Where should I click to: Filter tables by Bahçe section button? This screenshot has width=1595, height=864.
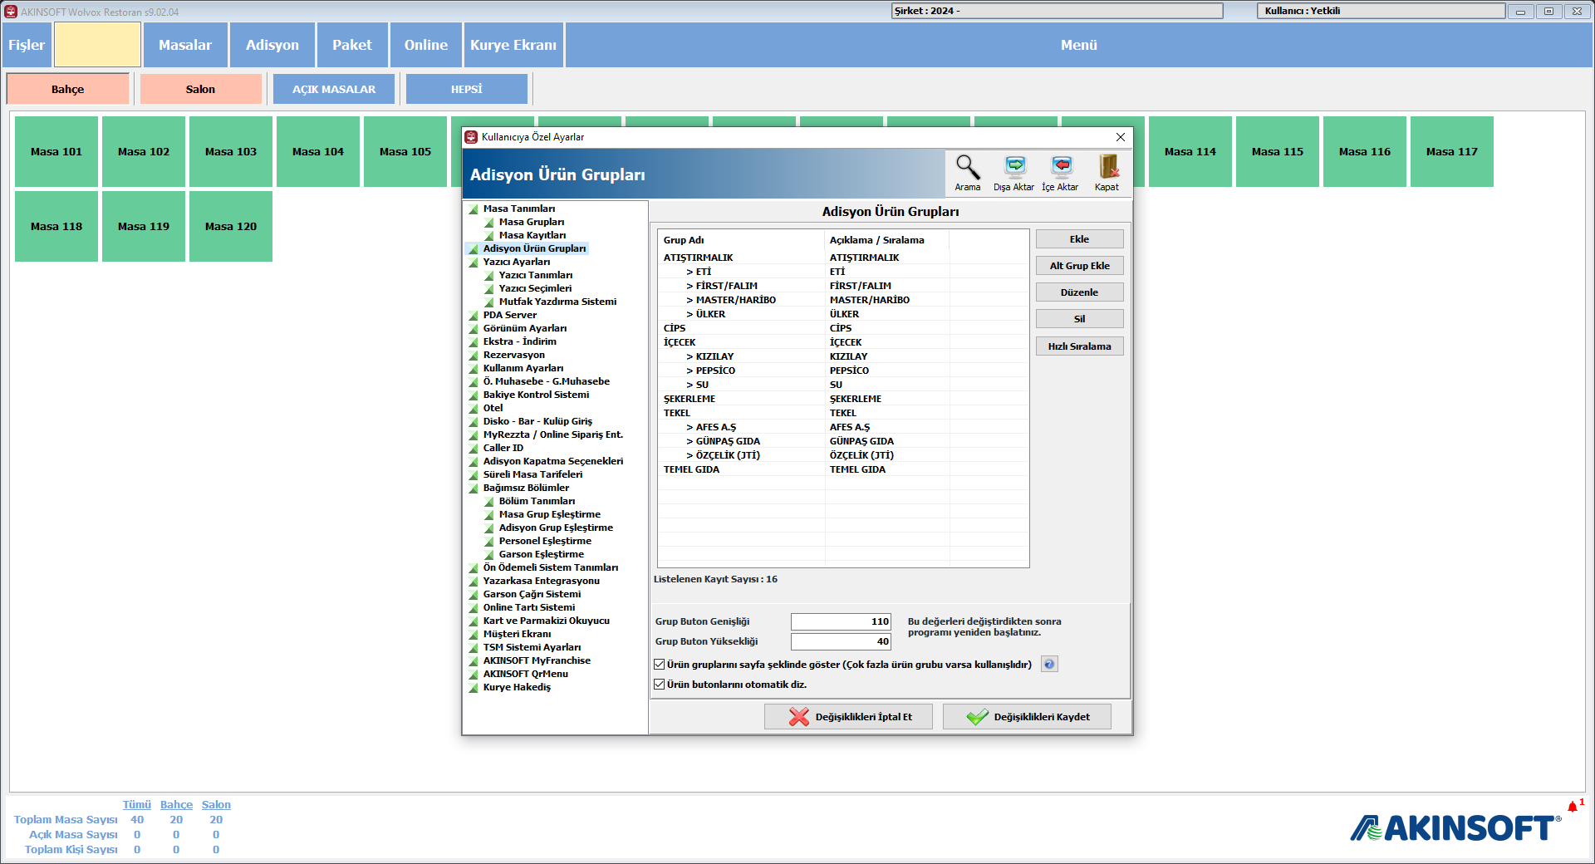68,89
